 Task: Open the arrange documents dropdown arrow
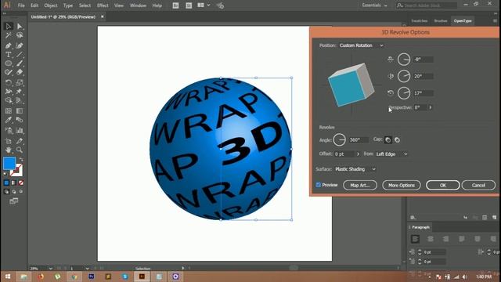click(x=208, y=5)
